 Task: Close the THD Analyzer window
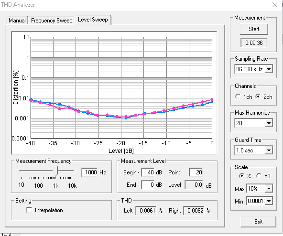[x=275, y=5]
